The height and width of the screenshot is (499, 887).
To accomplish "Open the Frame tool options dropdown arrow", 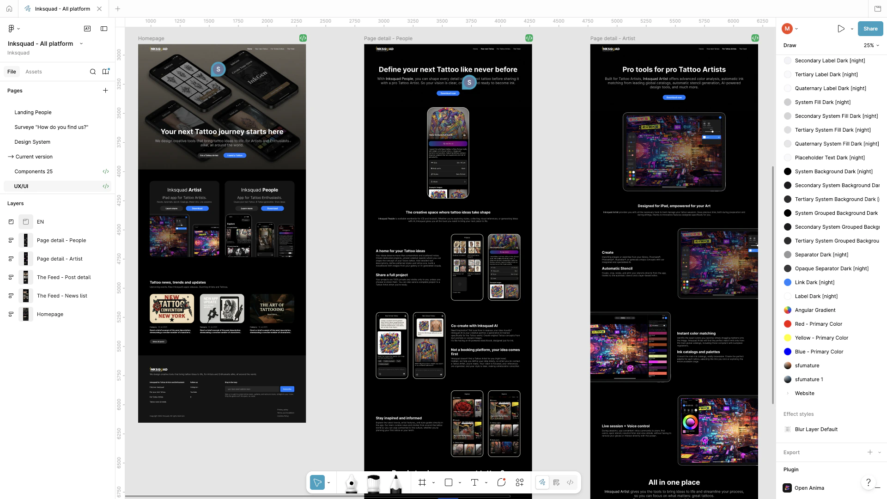I will click(433, 482).
